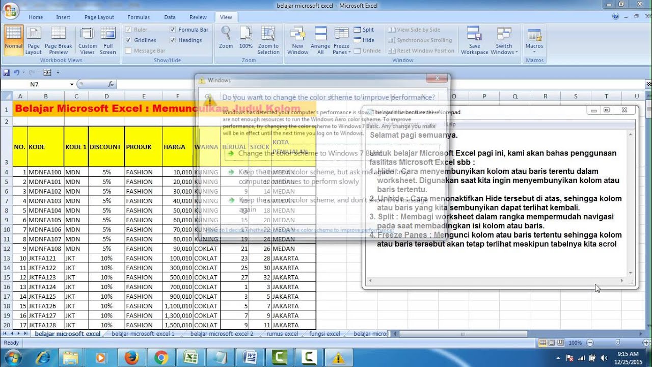This screenshot has height=367, width=652.
Task: Switch to Page Layout view
Action: coord(34,40)
